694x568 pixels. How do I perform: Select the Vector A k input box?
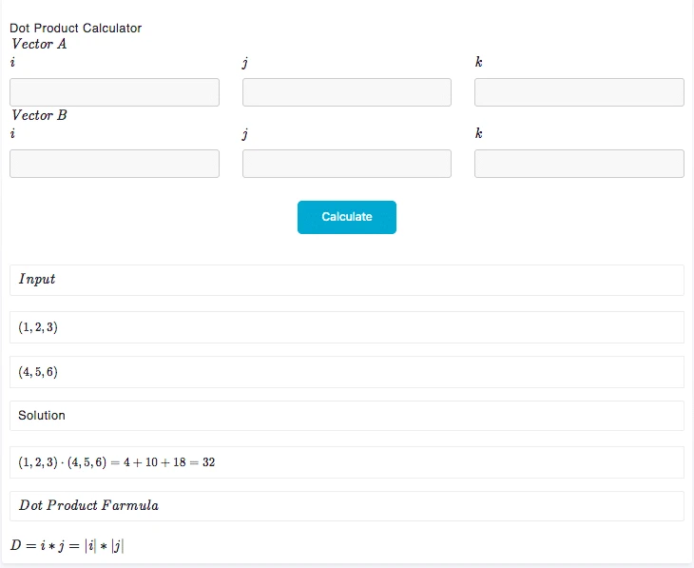tap(579, 92)
